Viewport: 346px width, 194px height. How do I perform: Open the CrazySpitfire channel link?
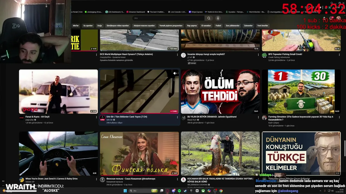point(106,57)
